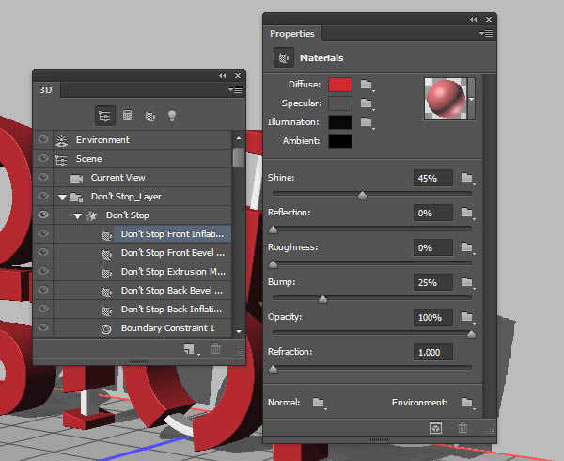Click the black Ambient color swatch
Viewport: 564px width, 461px height.
(x=340, y=141)
